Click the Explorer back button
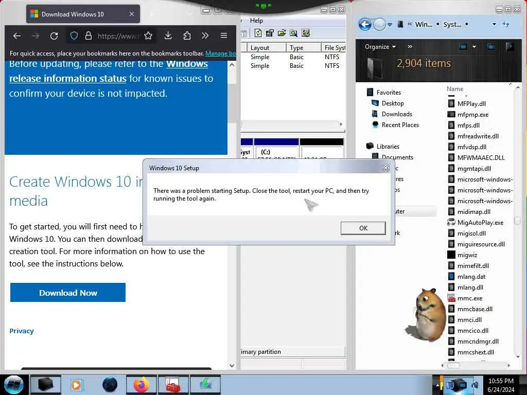527x395 pixels. pos(365,24)
